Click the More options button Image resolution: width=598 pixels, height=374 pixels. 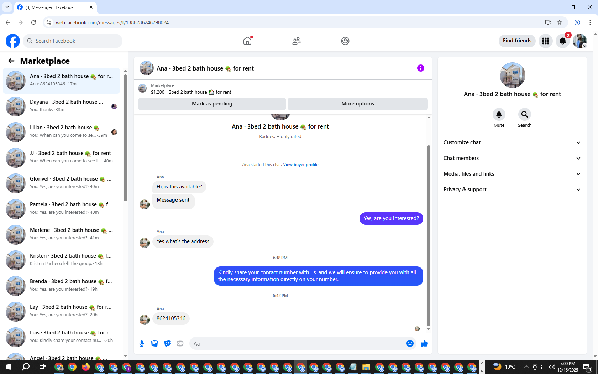pos(358,104)
